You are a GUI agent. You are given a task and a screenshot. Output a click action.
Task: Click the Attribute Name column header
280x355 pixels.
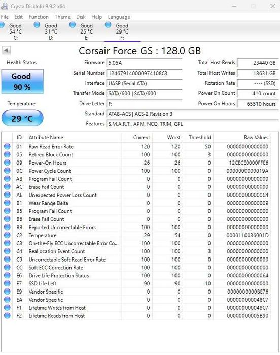[74, 137]
